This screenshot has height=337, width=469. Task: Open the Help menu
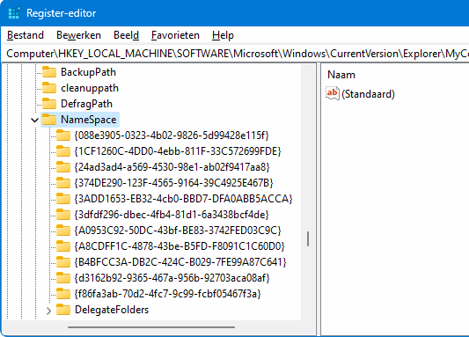[x=223, y=35]
